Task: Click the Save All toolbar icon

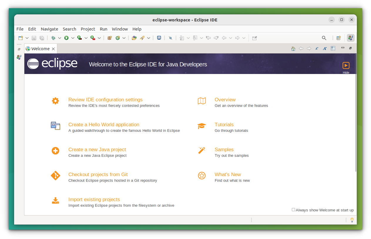Action: click(42, 38)
